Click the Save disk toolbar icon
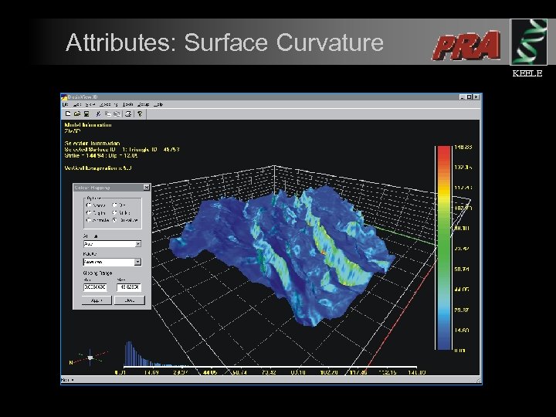Viewport: 556px width, 417px height. click(x=86, y=114)
